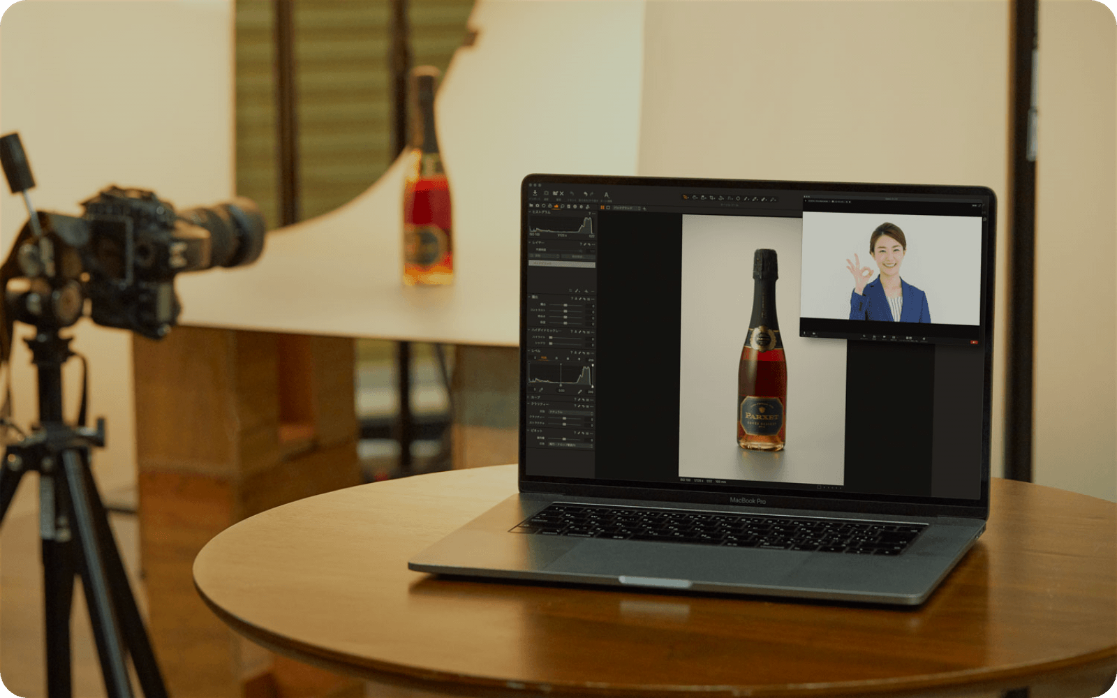Adjust the Vignetting amount slider handle
This screenshot has height=698, width=1117.
564,439
